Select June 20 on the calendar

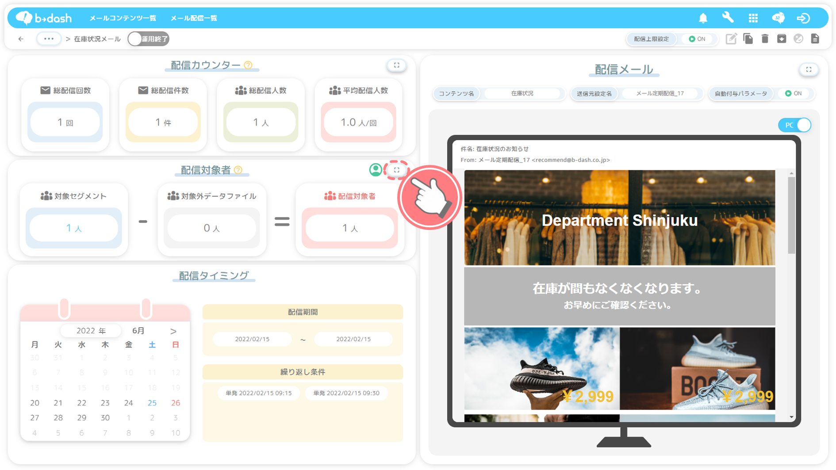[x=35, y=403]
